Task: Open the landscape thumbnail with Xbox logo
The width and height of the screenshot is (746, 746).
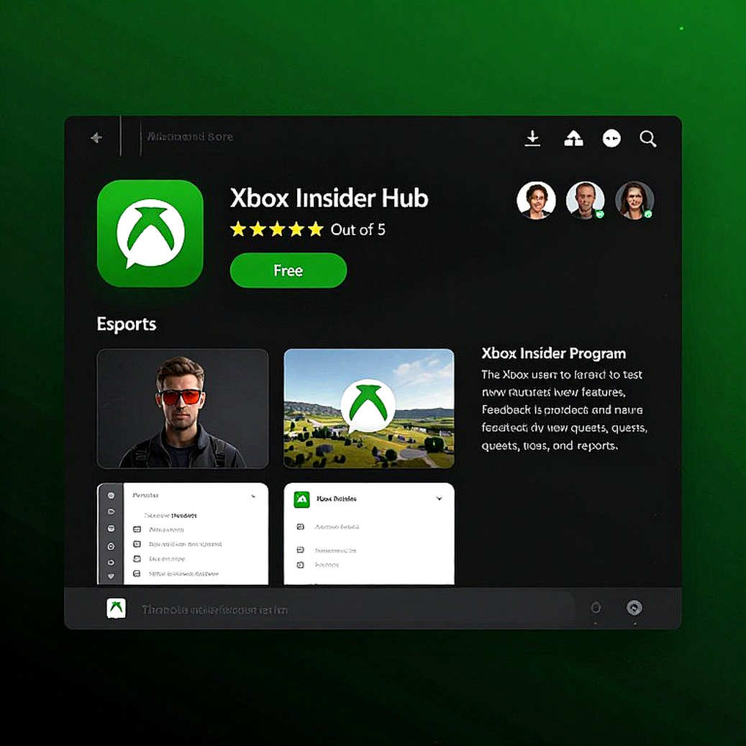Action: coord(369,409)
